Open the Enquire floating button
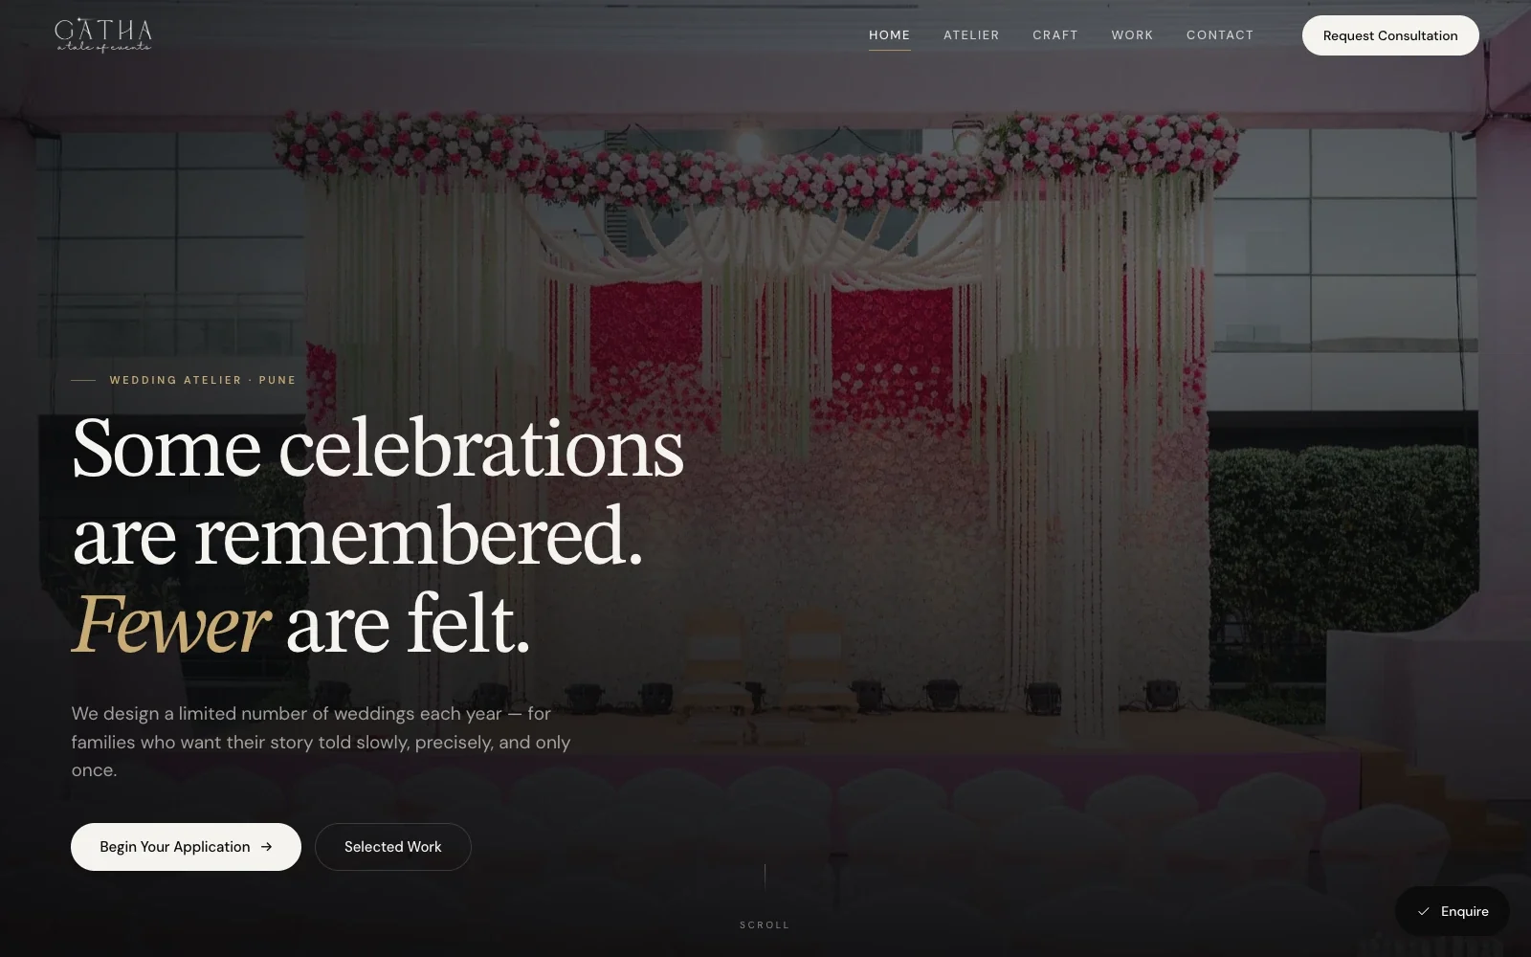This screenshot has width=1531, height=957. tap(1453, 911)
